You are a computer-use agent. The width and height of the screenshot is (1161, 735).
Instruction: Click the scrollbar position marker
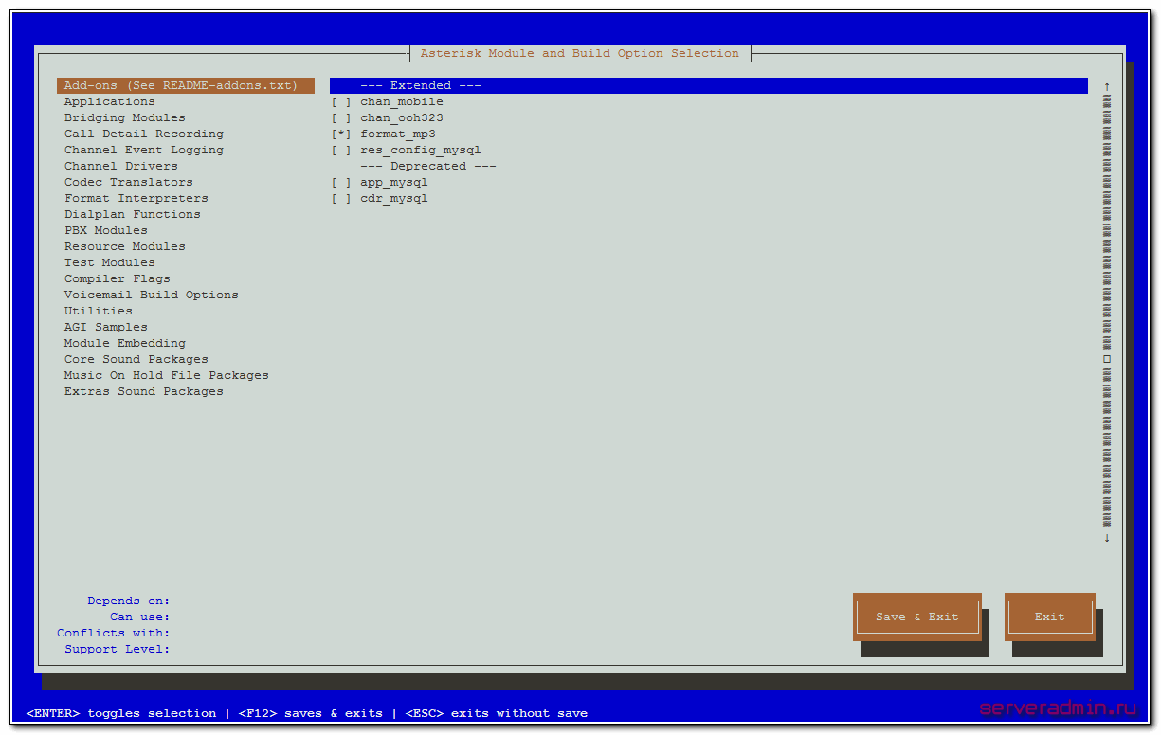pos(1106,360)
